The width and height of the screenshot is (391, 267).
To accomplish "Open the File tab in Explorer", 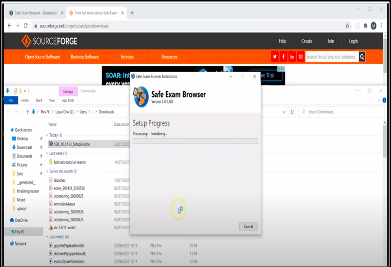I will tap(10, 100).
